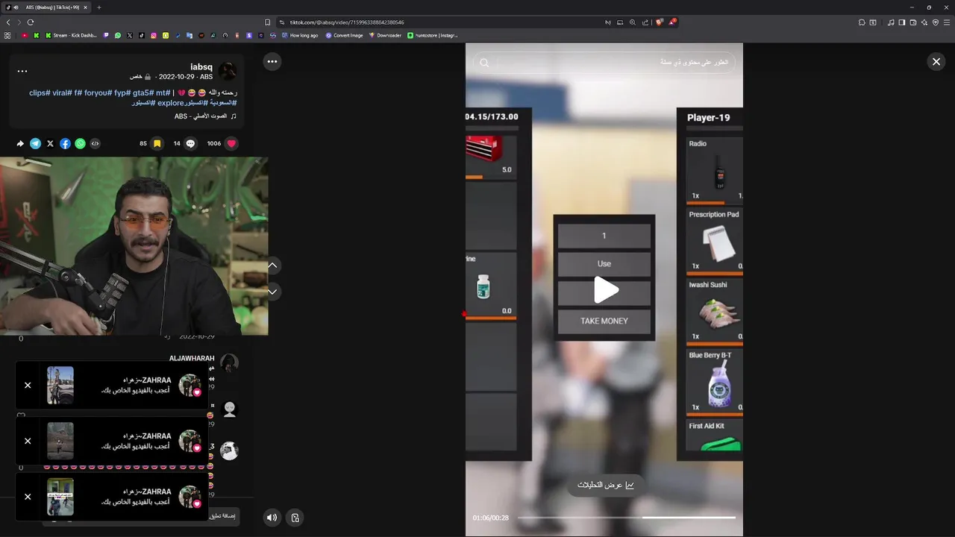Open a new browser tab
This screenshot has height=537, width=955.
click(98, 7)
